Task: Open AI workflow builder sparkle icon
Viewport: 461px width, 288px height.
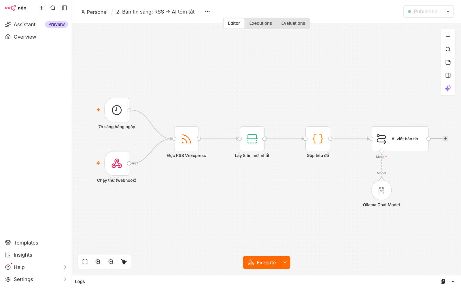Action: [448, 88]
